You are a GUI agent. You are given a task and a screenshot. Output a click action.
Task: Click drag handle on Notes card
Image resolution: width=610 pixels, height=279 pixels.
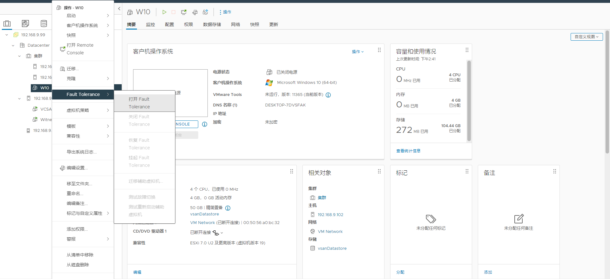[x=555, y=171]
